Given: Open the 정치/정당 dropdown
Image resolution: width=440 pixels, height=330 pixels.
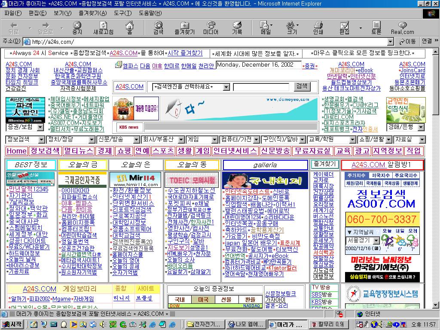Looking at the screenshot, I should click(71, 140).
